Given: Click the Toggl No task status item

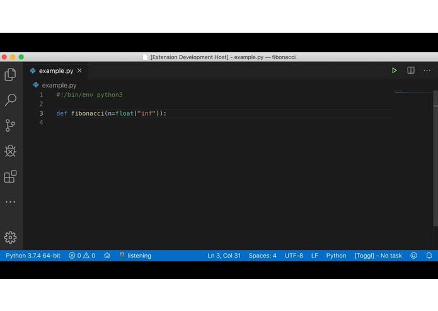Looking at the screenshot, I should pos(378,256).
